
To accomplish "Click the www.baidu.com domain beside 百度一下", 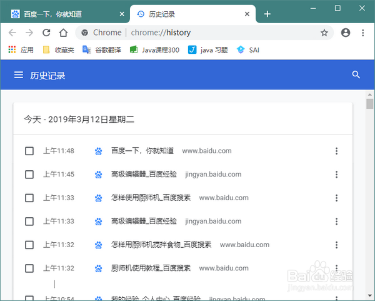I will [x=207, y=151].
